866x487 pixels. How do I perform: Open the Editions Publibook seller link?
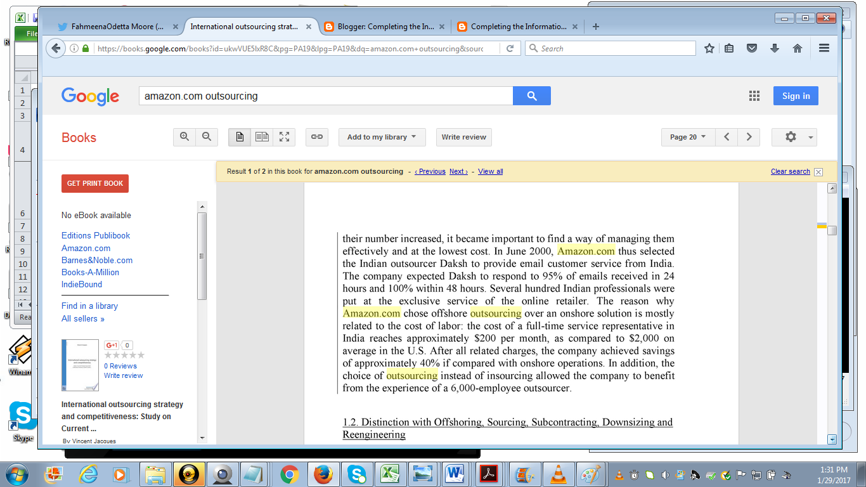pyautogui.click(x=96, y=235)
